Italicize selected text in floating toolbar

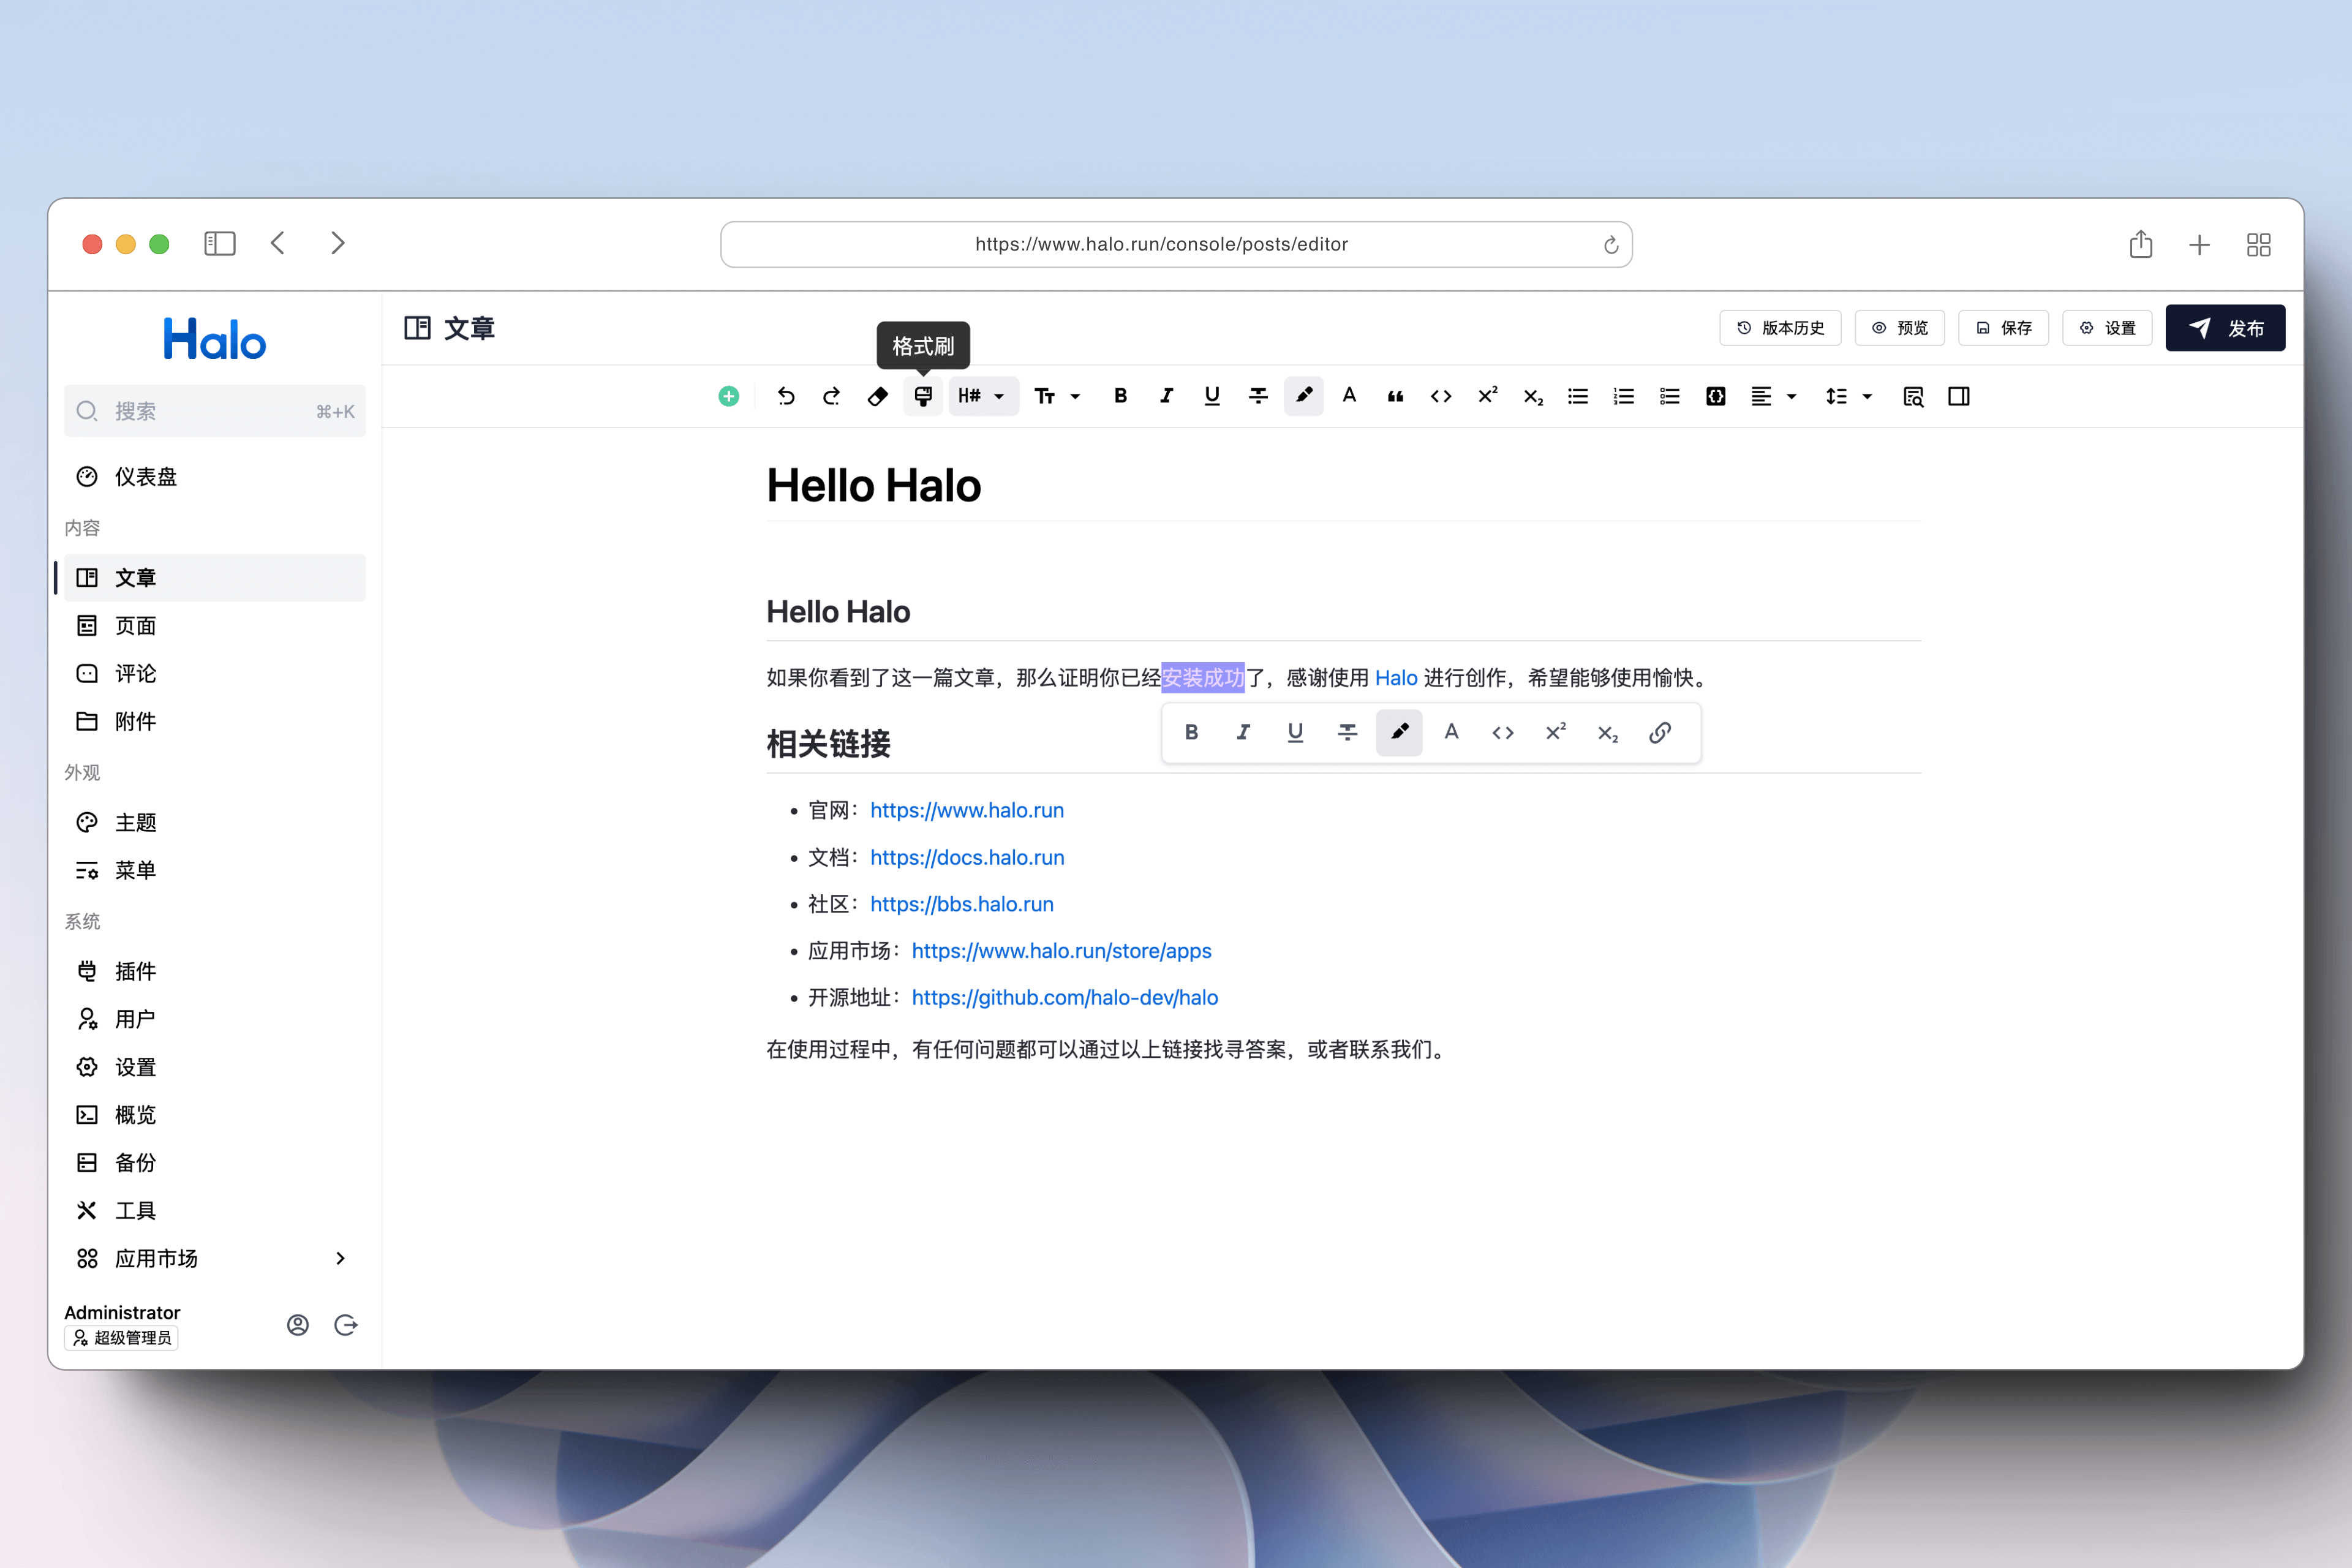(1243, 732)
